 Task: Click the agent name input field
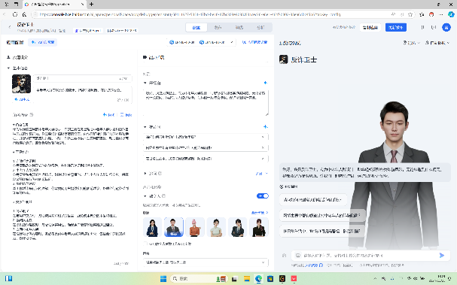pos(82,79)
